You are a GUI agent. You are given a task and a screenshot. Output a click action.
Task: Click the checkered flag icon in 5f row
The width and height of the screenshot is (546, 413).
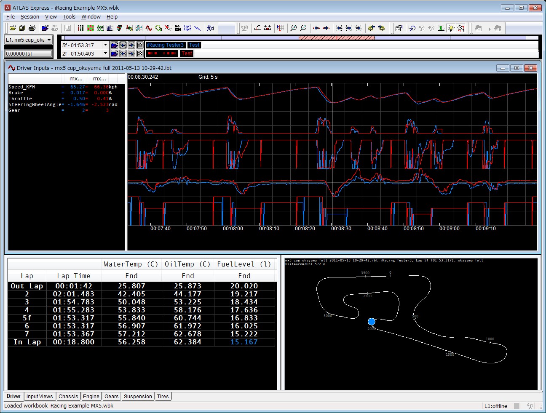coord(139,45)
